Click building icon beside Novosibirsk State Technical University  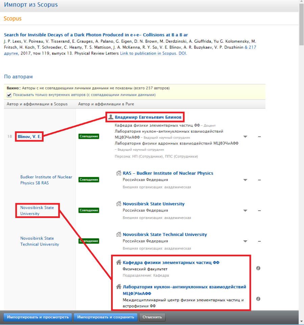click(119, 234)
